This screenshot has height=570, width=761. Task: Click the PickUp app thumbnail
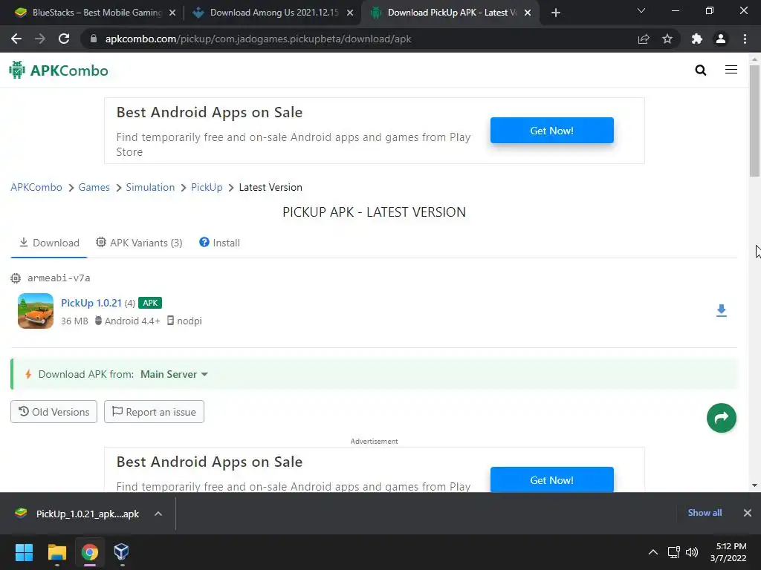pos(36,311)
